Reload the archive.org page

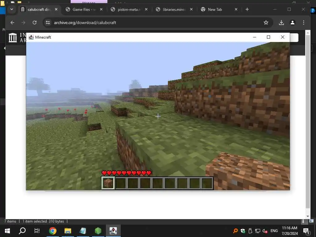coord(35,23)
